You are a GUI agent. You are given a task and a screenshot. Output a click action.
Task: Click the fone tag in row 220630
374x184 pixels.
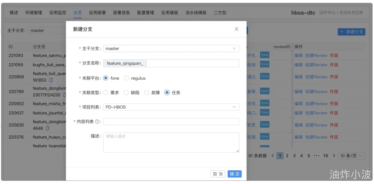tap(265, 125)
